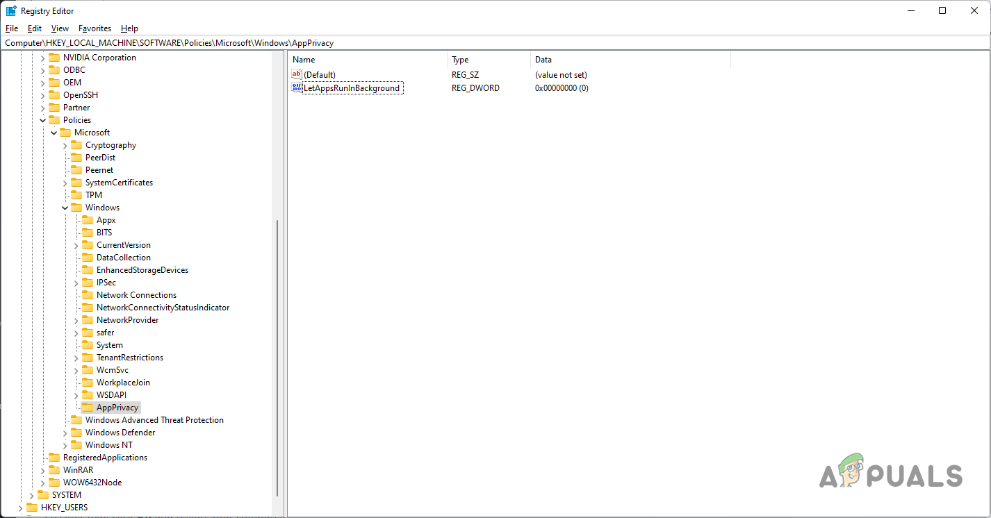This screenshot has width=991, height=518.
Task: Click the RegisteredApplications folder icon
Action: pos(54,458)
